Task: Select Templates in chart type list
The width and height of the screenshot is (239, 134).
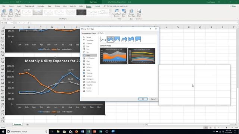Action: point(90,40)
